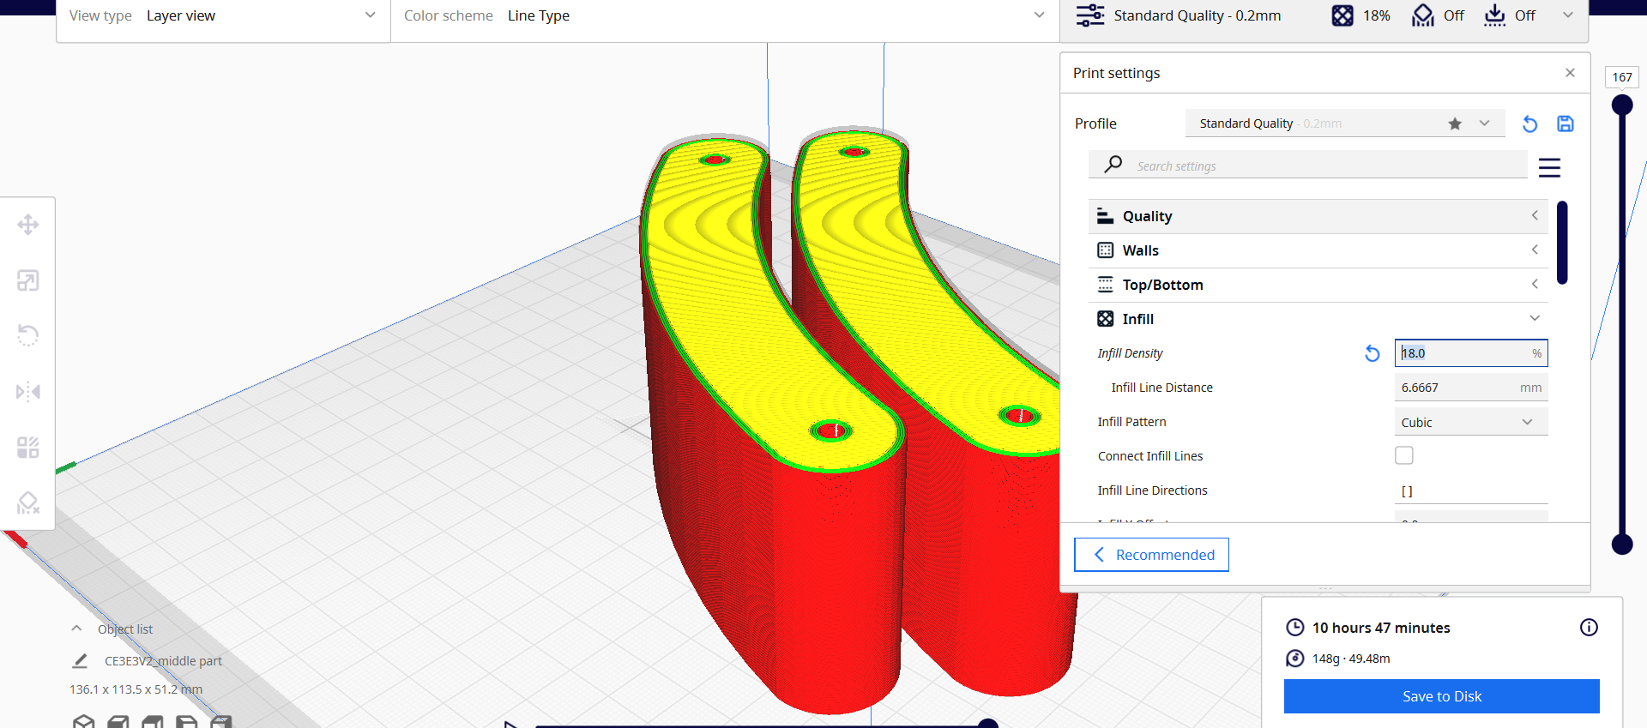Toggle Connect Infill Lines checkbox
The image size is (1647, 728).
point(1404,455)
